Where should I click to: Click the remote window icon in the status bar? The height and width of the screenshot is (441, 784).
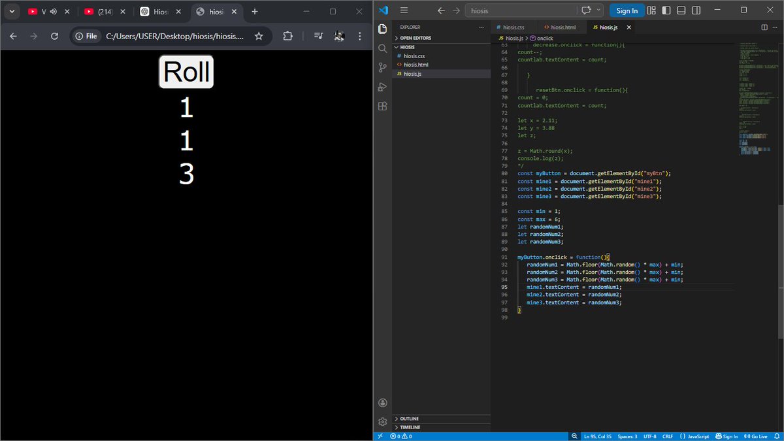click(x=380, y=436)
